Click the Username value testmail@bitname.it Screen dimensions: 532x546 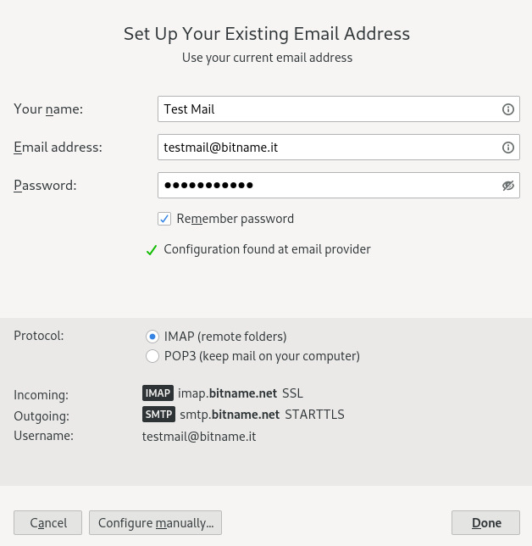pos(199,437)
